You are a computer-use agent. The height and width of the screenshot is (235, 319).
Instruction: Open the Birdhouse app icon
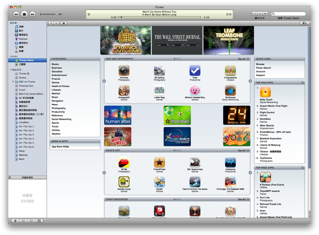tap(230, 90)
